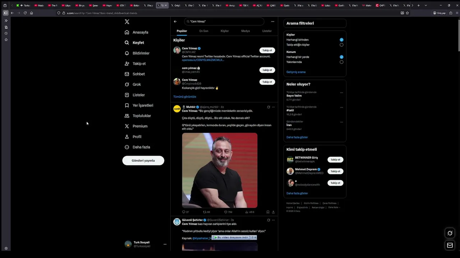The width and height of the screenshot is (460, 258).
Task: Open Premium page
Action: (x=136, y=126)
